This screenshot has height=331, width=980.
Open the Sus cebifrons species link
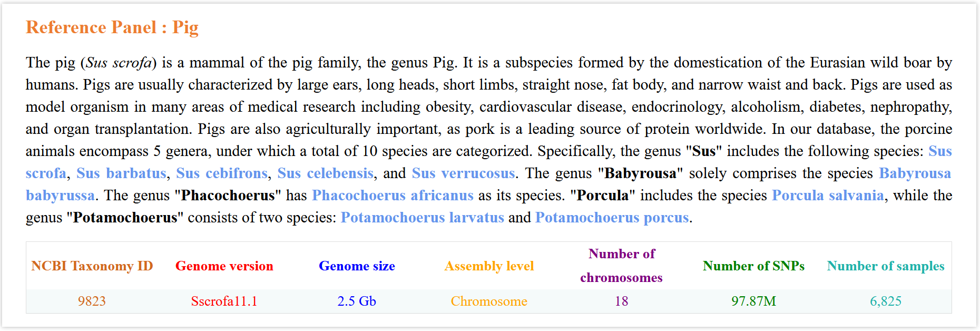(x=222, y=173)
